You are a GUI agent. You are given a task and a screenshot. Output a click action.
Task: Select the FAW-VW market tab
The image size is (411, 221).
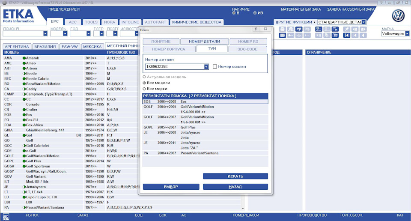[x=69, y=46]
